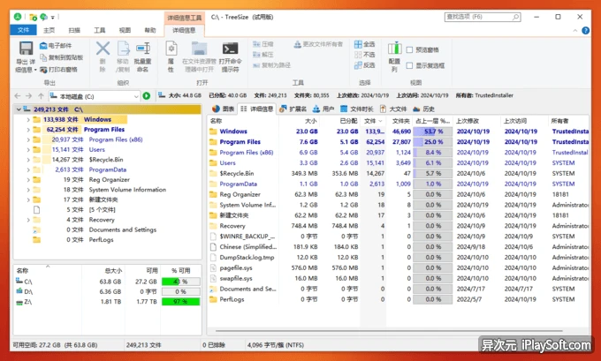Open the 本地磁盘 (C:) path dropdown

136,96
